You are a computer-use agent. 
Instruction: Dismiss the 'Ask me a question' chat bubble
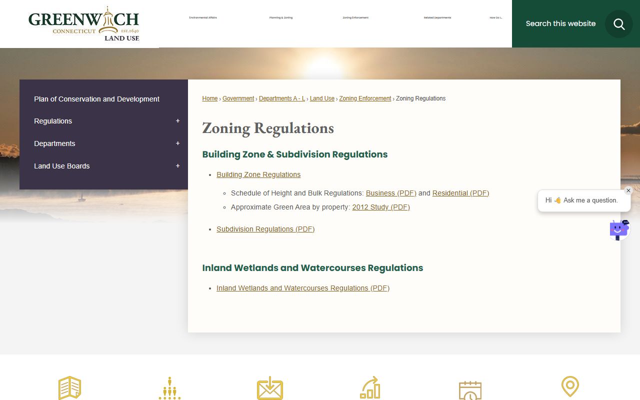628,190
